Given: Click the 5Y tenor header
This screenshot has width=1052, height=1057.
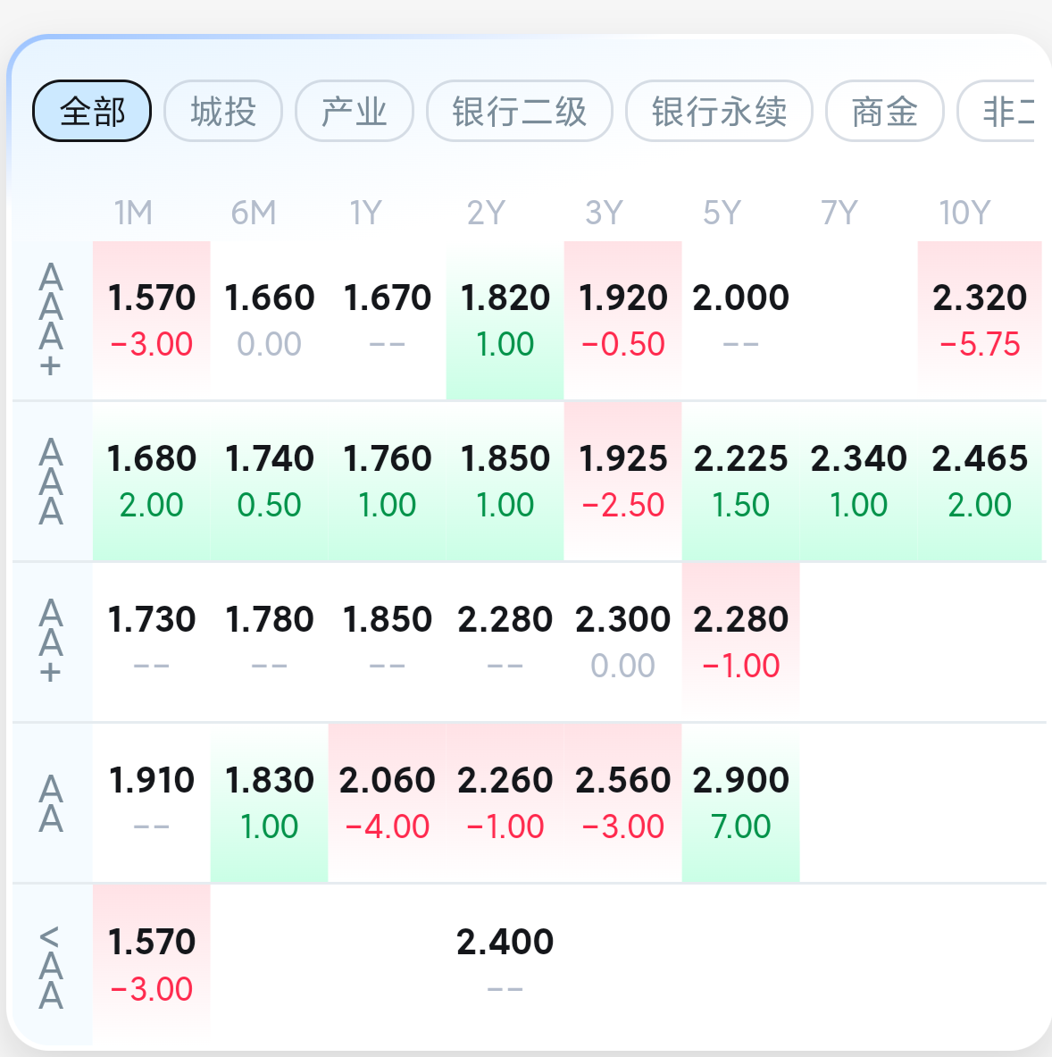Looking at the screenshot, I should (x=722, y=213).
